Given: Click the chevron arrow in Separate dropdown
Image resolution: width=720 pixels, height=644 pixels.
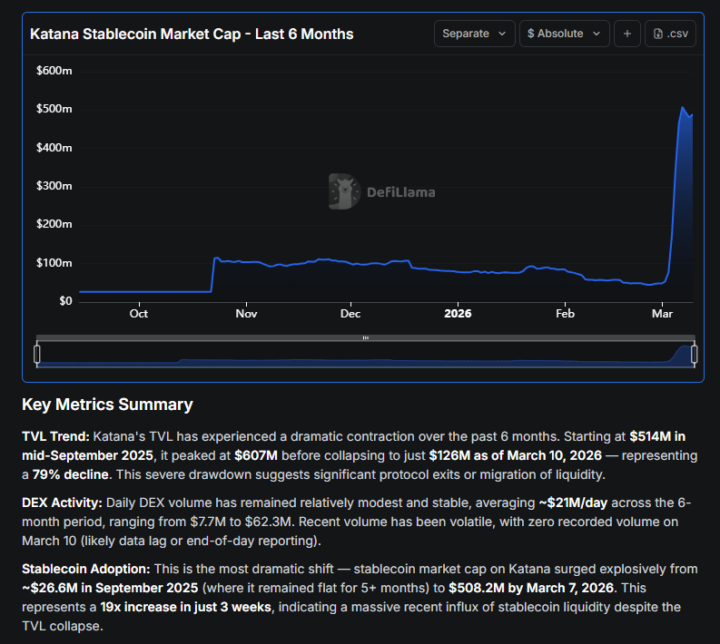Looking at the screenshot, I should (x=502, y=34).
